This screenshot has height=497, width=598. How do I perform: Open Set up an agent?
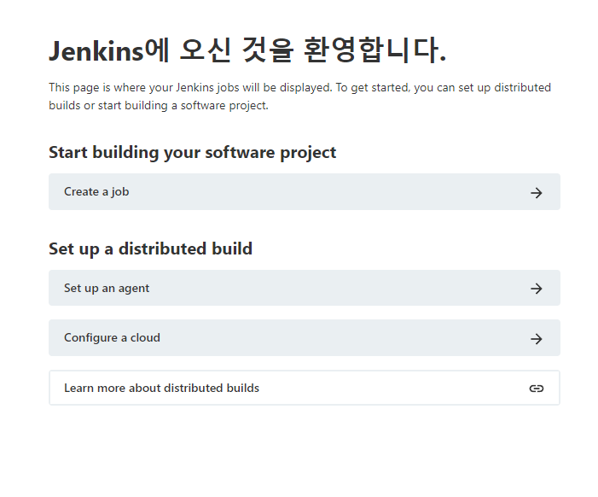click(305, 288)
